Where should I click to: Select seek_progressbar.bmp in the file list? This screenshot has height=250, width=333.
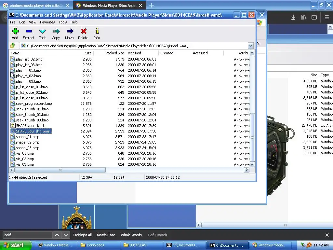pyautogui.click(x=34, y=104)
